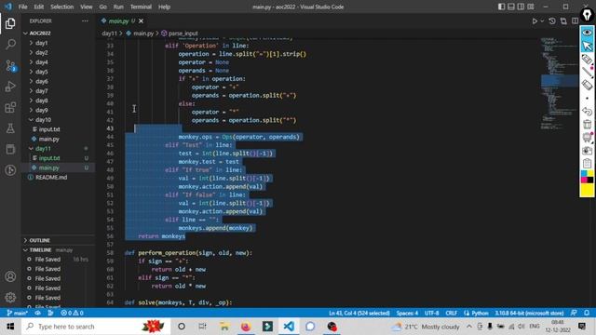Toggle the bottom panel layout

click(x=511, y=7)
